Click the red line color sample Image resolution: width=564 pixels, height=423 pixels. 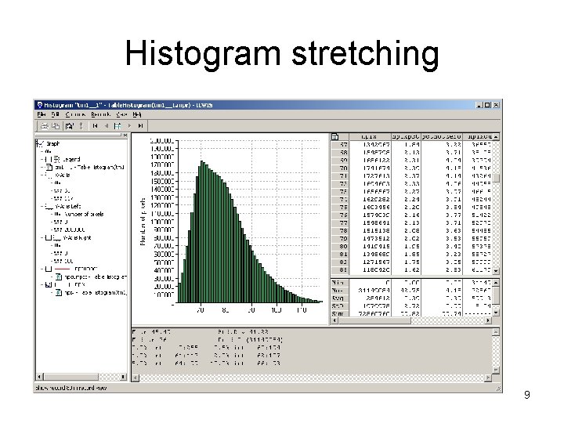coord(62,269)
